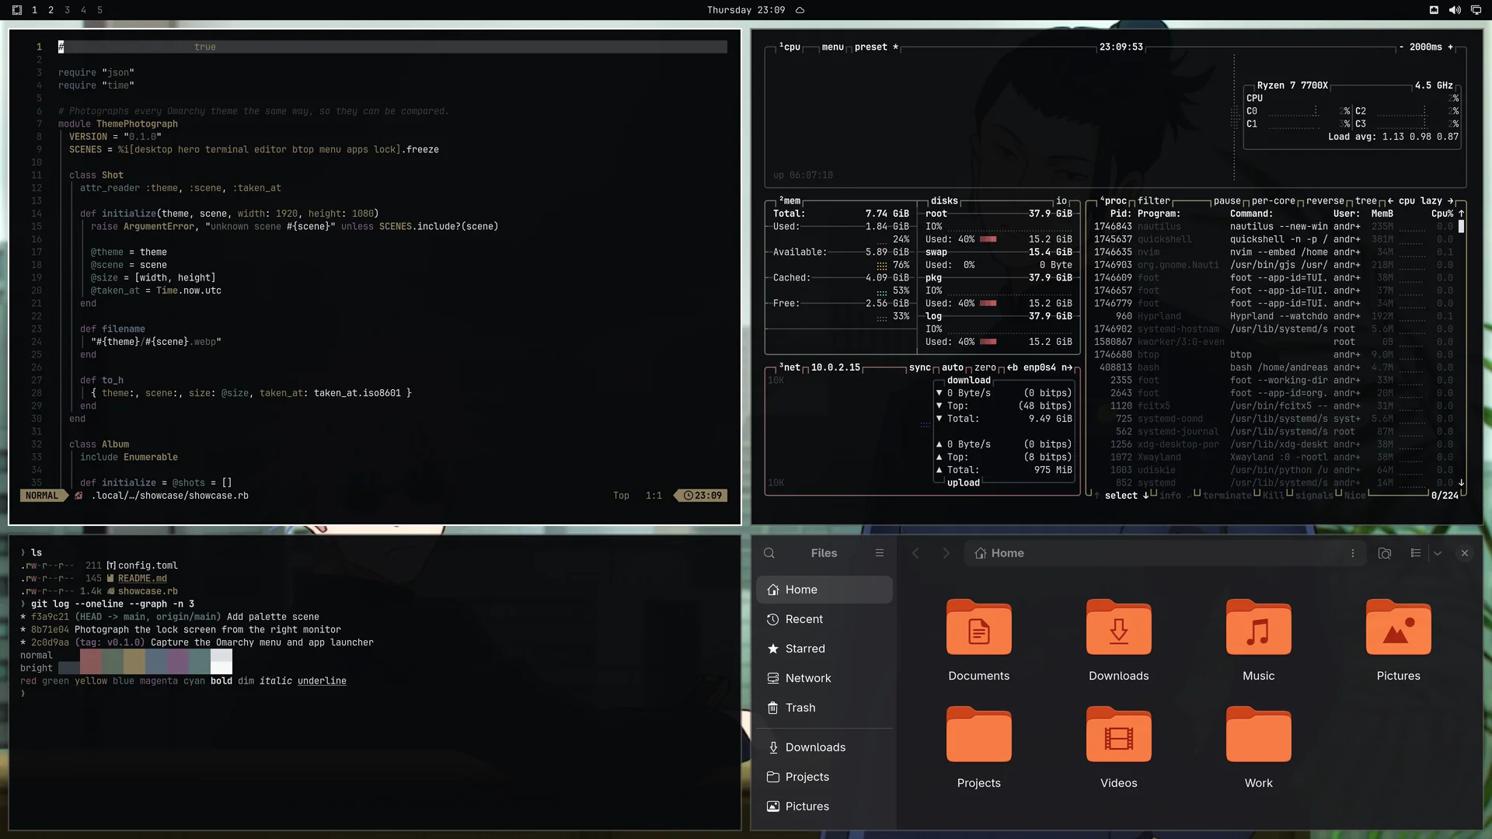Toggle auto scaling in the btop net panel
The height and width of the screenshot is (839, 1492).
tap(953, 368)
